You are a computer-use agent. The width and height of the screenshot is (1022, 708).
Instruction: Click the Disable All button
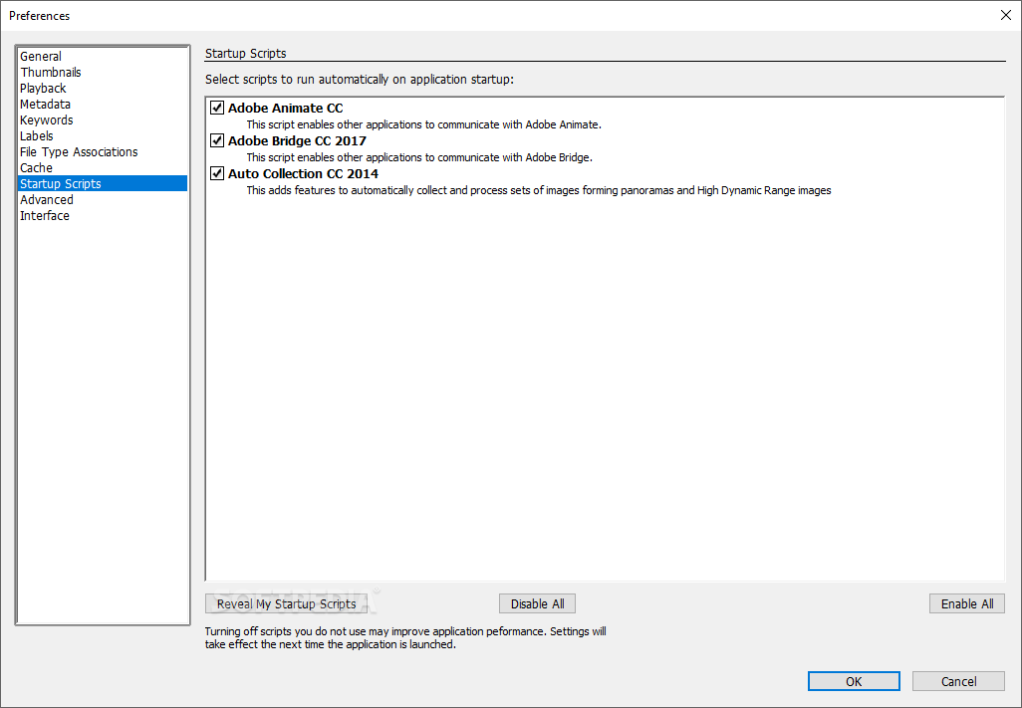pyautogui.click(x=537, y=603)
